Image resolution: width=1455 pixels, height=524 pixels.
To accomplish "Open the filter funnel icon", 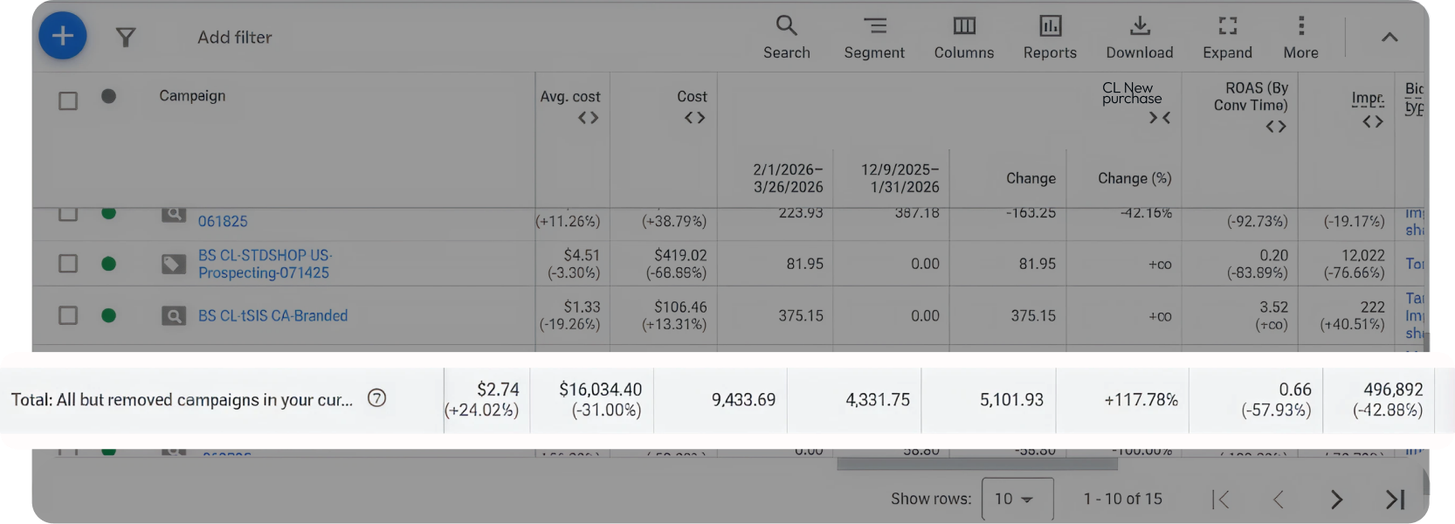I will [126, 38].
